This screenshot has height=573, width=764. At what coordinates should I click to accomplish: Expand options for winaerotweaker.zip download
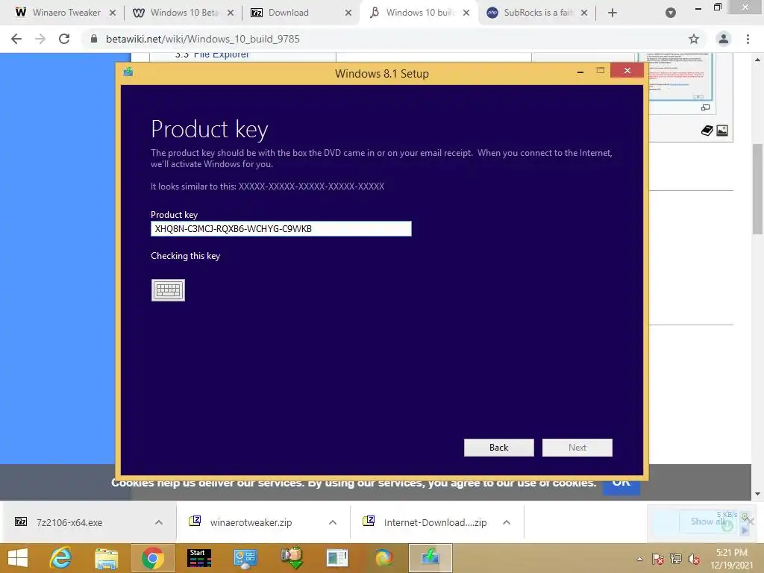pos(333,522)
